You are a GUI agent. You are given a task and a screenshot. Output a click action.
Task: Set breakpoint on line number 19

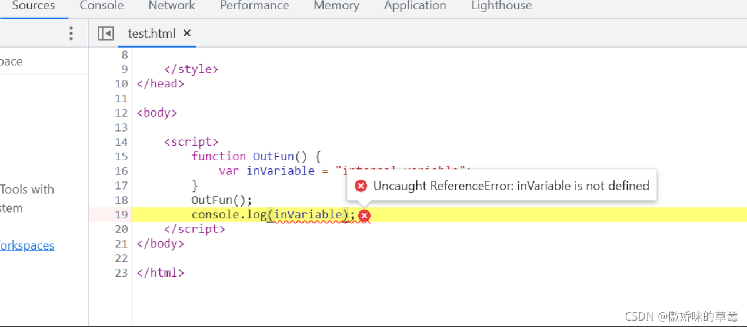121,215
